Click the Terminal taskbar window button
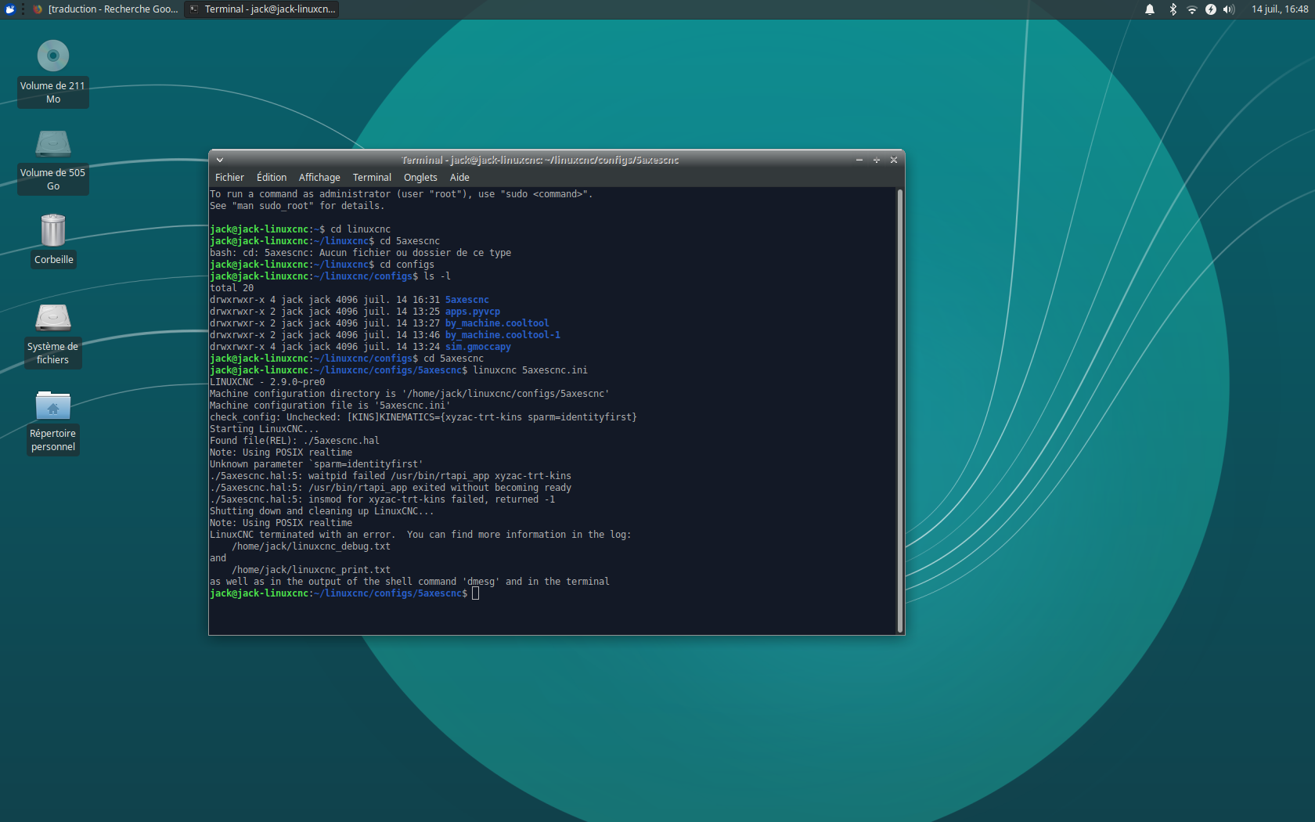The image size is (1315, 822). coord(261,9)
